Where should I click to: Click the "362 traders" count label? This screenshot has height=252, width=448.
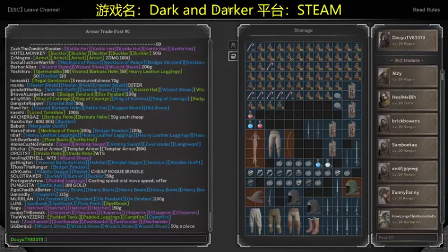coord(407,60)
